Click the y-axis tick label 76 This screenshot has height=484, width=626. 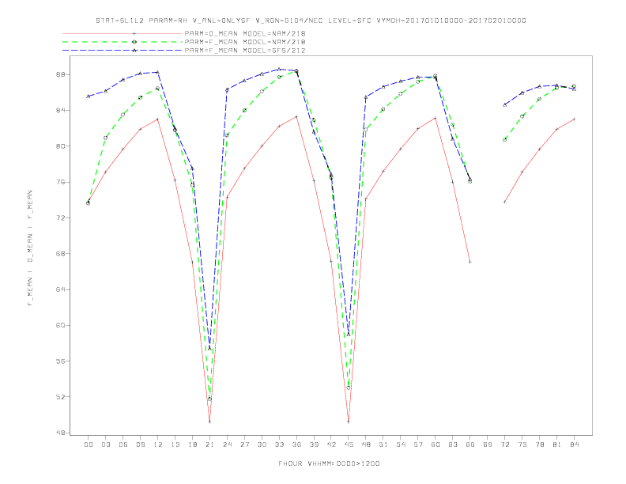62,182
